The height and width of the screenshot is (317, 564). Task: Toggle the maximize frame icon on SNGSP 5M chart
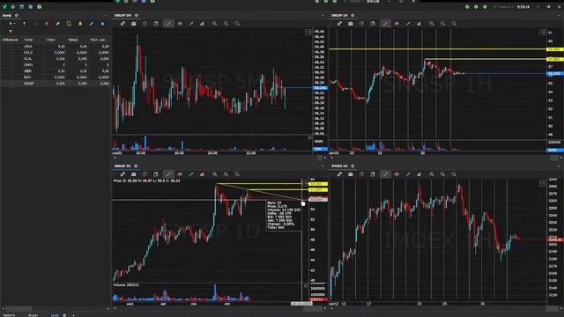click(x=308, y=33)
